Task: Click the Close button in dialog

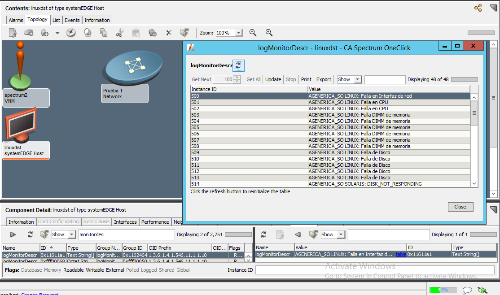Action: pyautogui.click(x=460, y=207)
